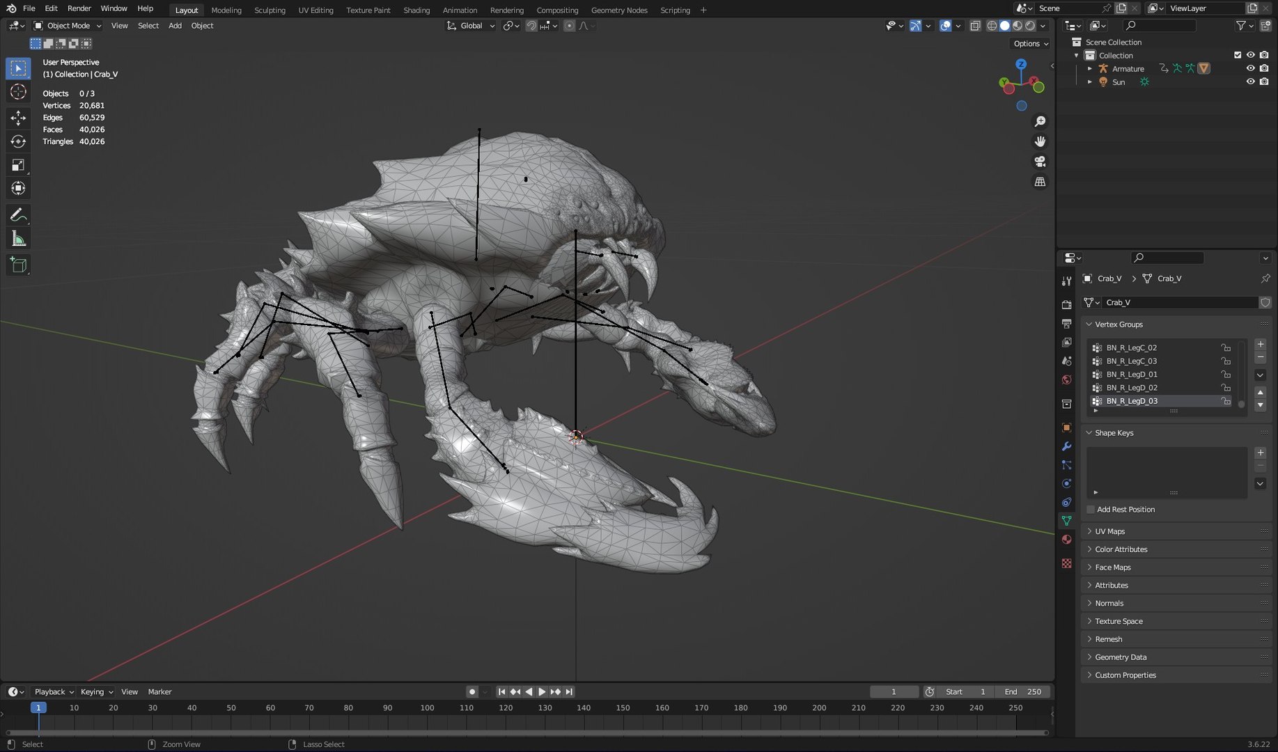Toggle lock on BN_R_LegD_01 vertex group
This screenshot has height=752, width=1278.
click(1225, 375)
